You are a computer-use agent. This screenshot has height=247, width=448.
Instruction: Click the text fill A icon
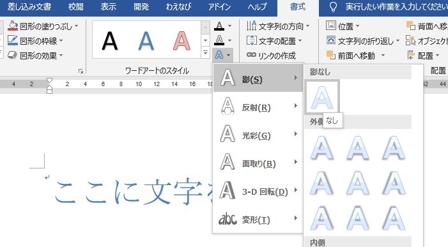[219, 26]
